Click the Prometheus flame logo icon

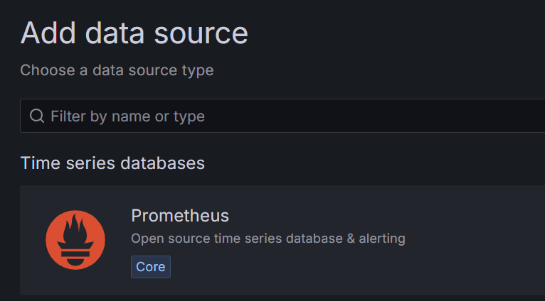coord(75,240)
